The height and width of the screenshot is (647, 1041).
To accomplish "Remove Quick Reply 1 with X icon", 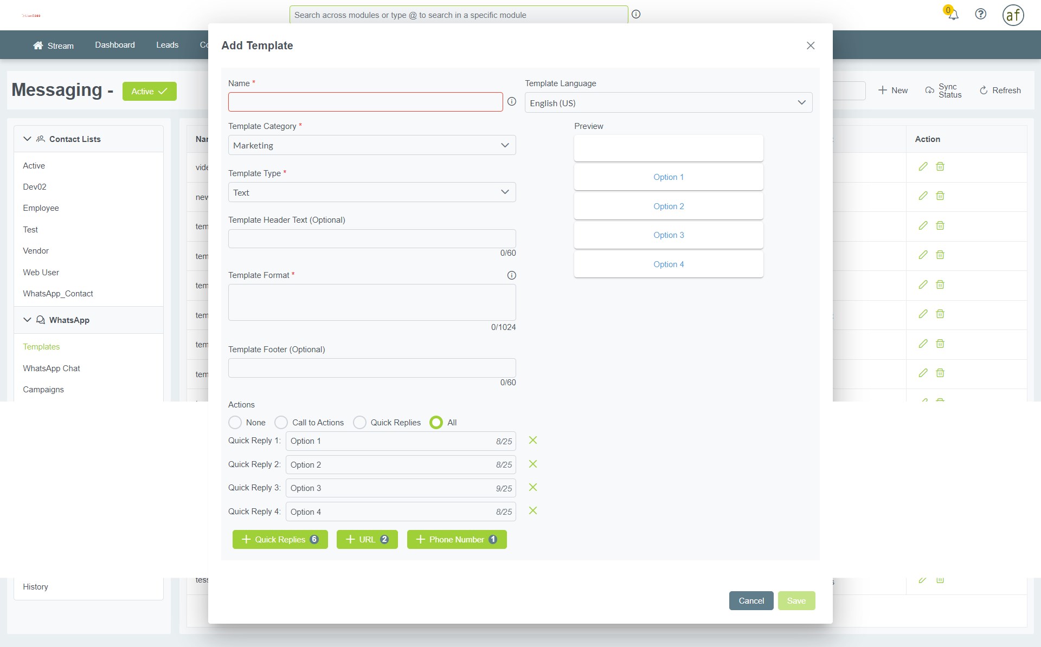I will coord(533,440).
